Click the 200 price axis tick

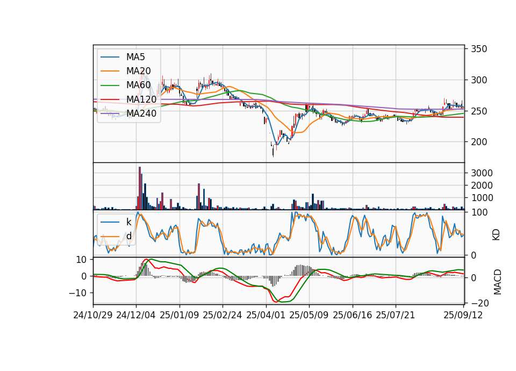point(479,142)
